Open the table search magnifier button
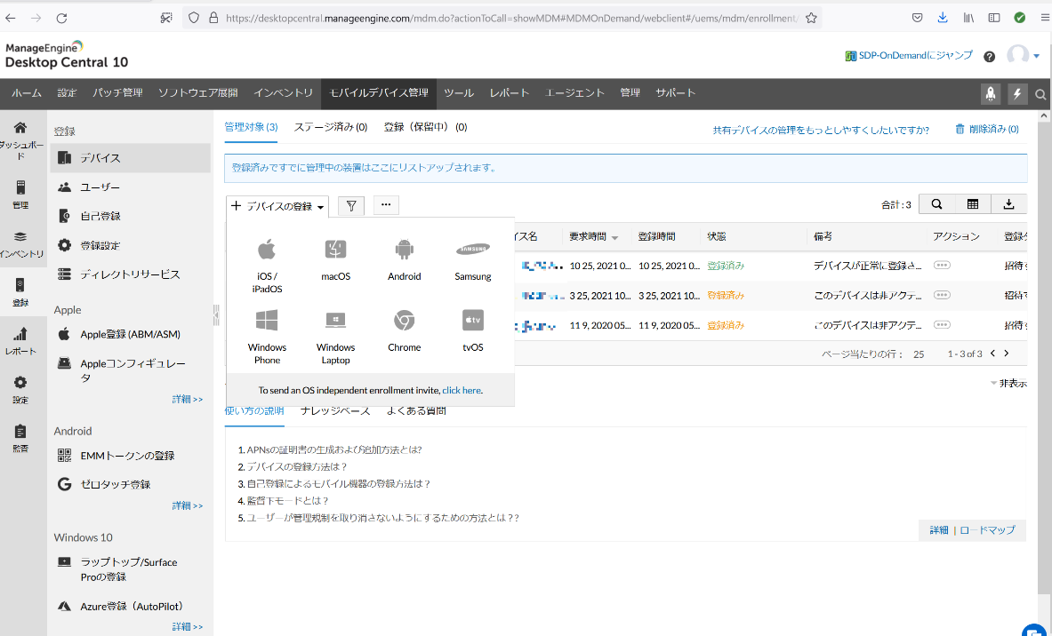 coord(936,204)
